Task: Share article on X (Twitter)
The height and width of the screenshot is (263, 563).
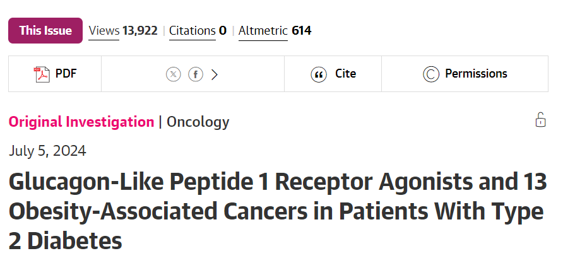Action: [174, 74]
